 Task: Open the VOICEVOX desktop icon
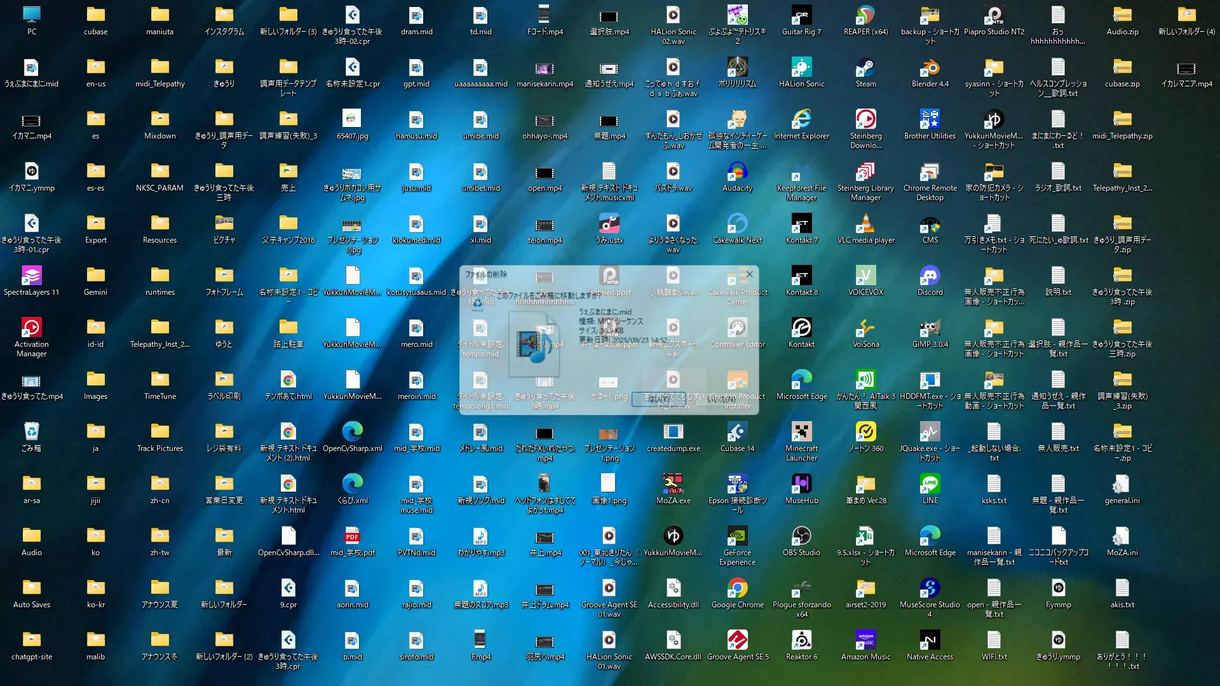(x=865, y=276)
